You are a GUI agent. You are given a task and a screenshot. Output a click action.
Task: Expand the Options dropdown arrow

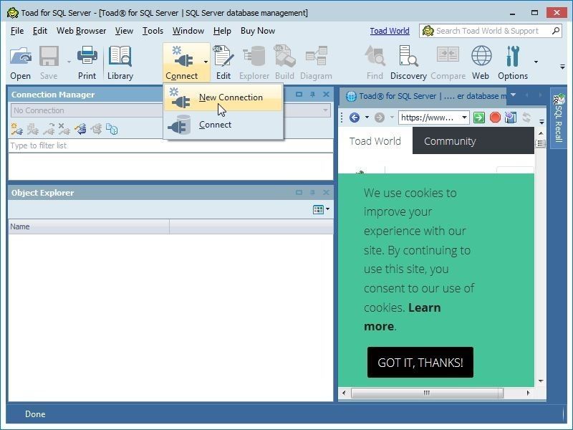coord(536,62)
